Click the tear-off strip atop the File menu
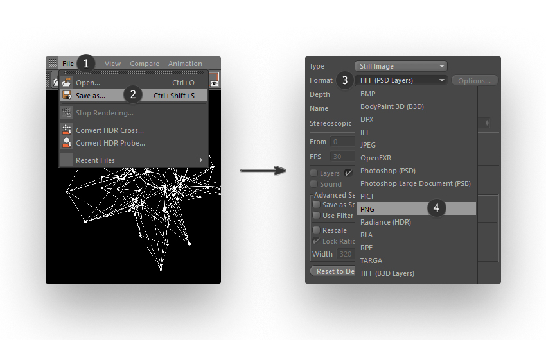Screen dimensions: 546x340 click(134, 72)
